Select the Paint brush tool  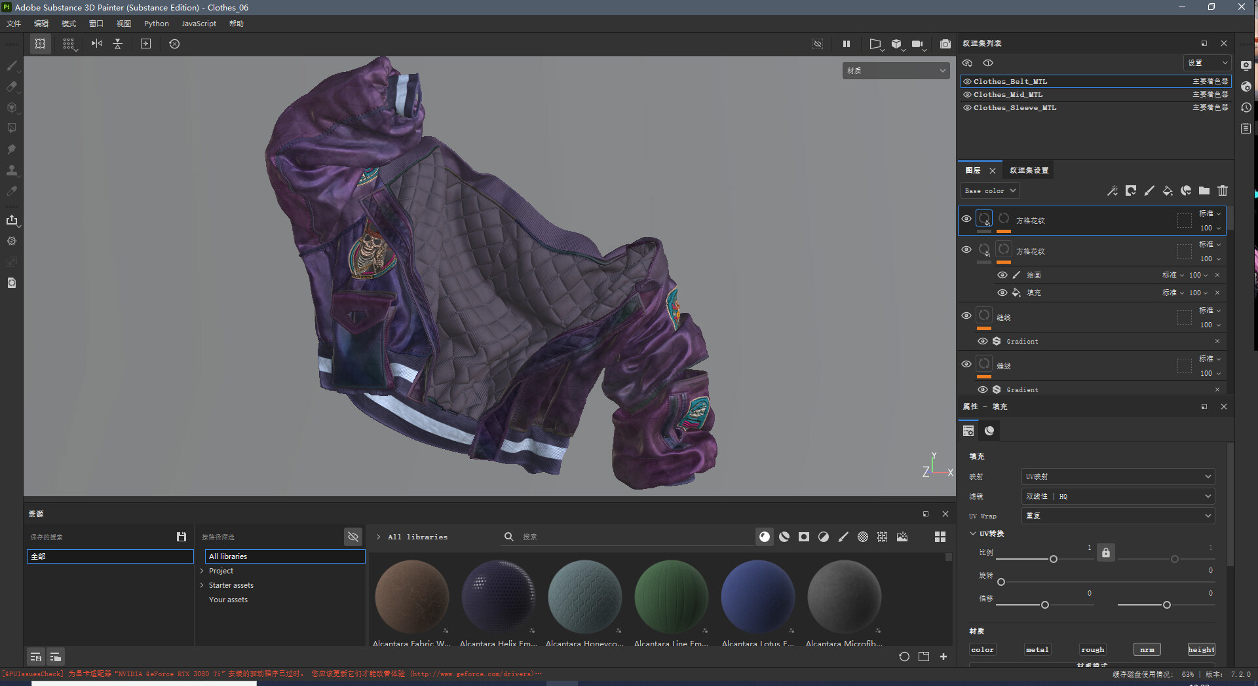[x=11, y=65]
